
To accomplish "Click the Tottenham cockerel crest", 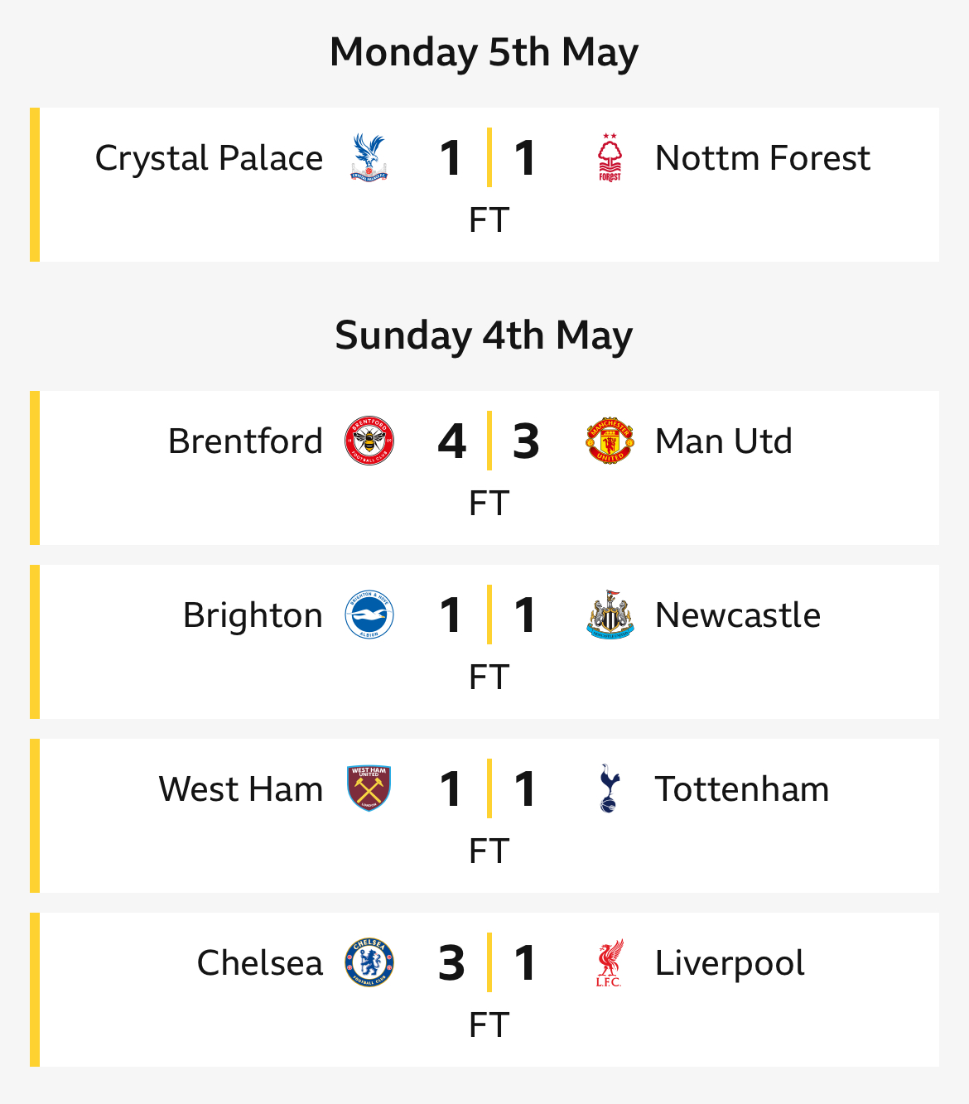I will [x=610, y=788].
